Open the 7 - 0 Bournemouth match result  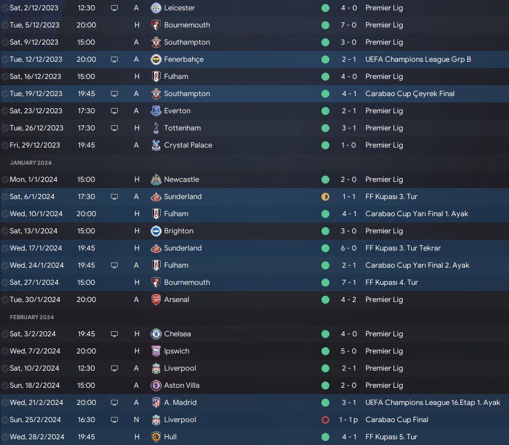point(348,25)
